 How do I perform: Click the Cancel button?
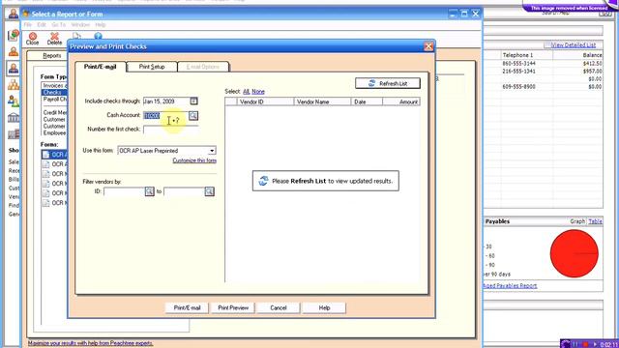(279, 307)
